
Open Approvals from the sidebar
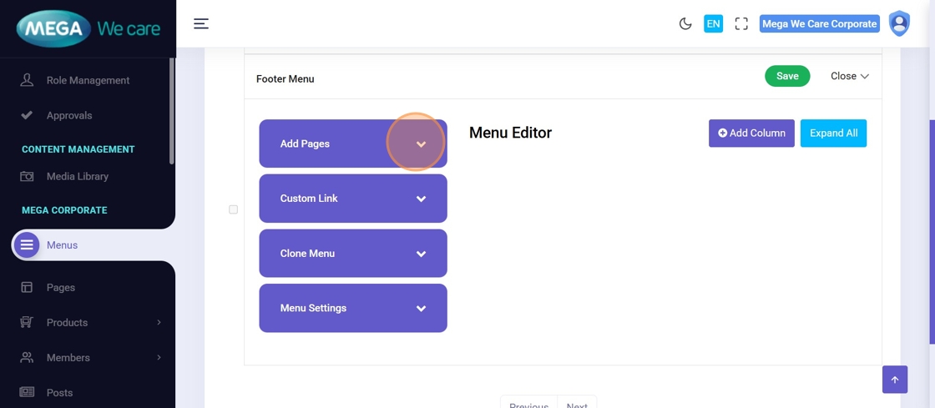pyautogui.click(x=68, y=115)
